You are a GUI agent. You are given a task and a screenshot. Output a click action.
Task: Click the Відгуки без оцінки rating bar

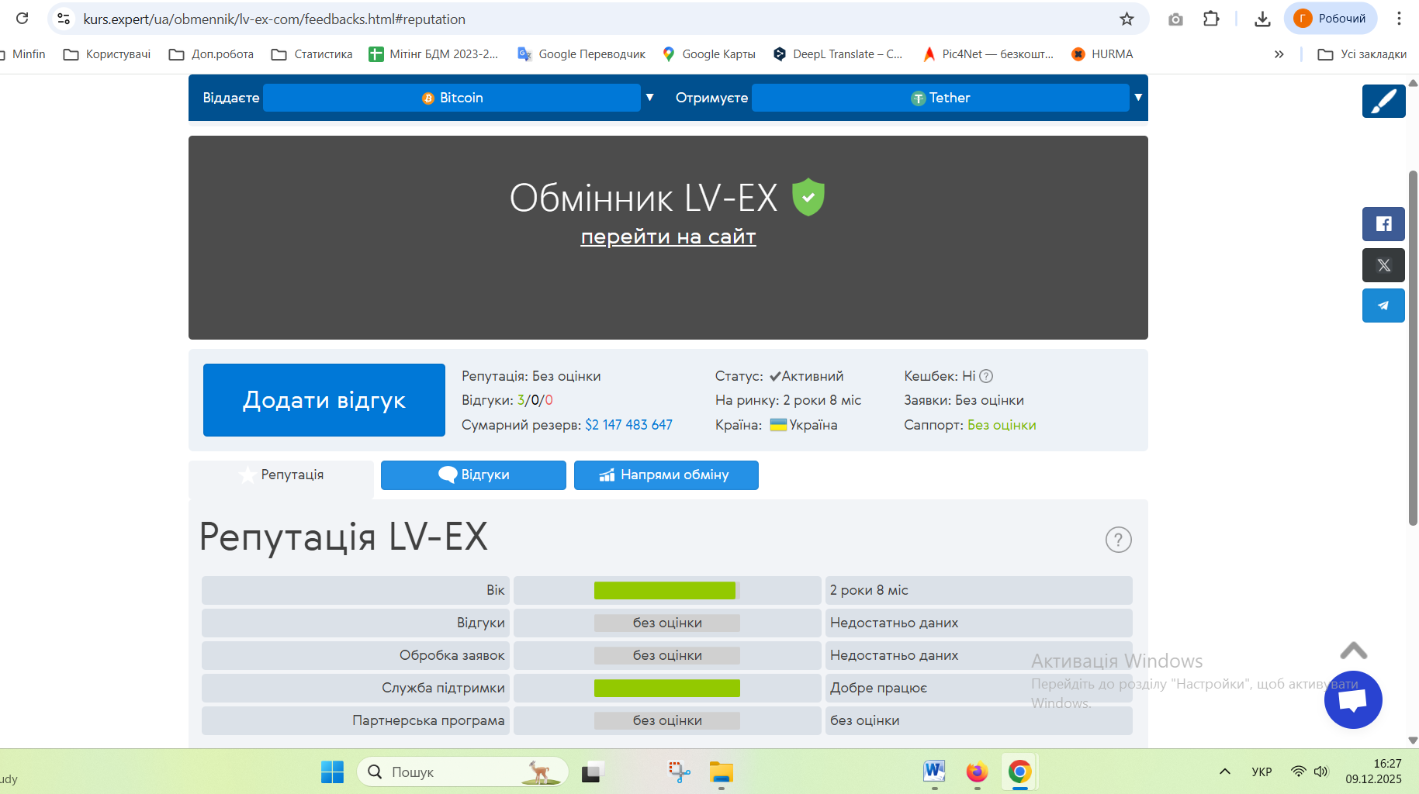667,623
